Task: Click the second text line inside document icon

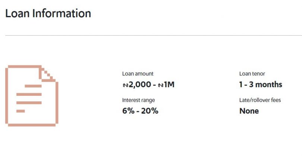Action: pos(29,94)
